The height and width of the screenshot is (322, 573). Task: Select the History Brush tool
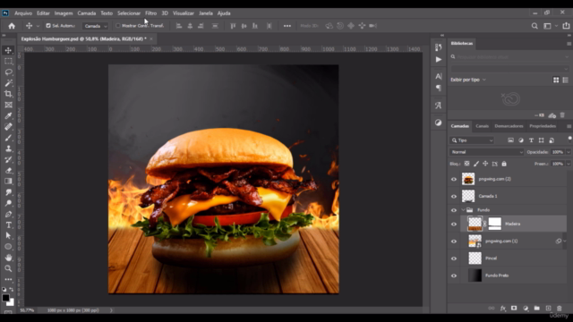click(8, 159)
